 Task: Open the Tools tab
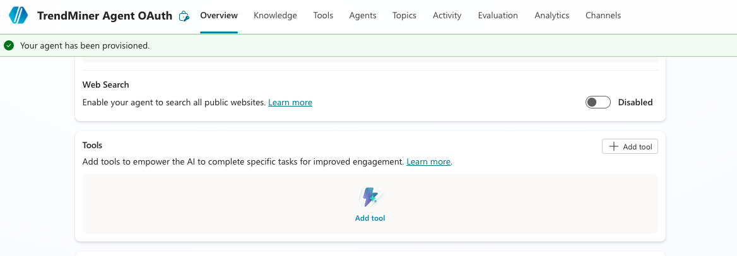[323, 16]
